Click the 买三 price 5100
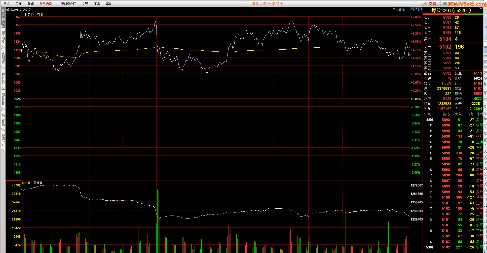 pos(447,58)
